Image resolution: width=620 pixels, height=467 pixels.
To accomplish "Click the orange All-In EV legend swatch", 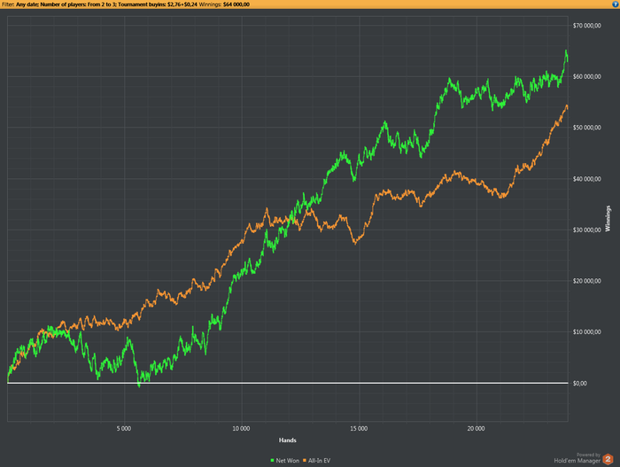I will pos(305,460).
